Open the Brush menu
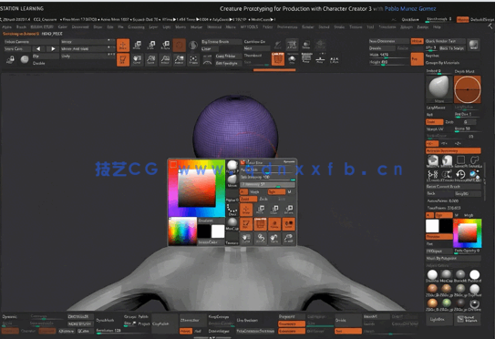 click(21, 27)
